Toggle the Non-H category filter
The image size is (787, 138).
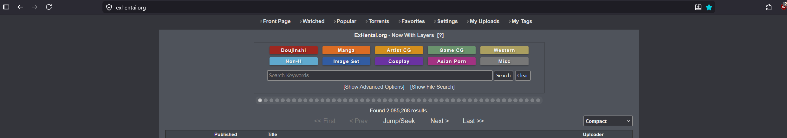293,61
